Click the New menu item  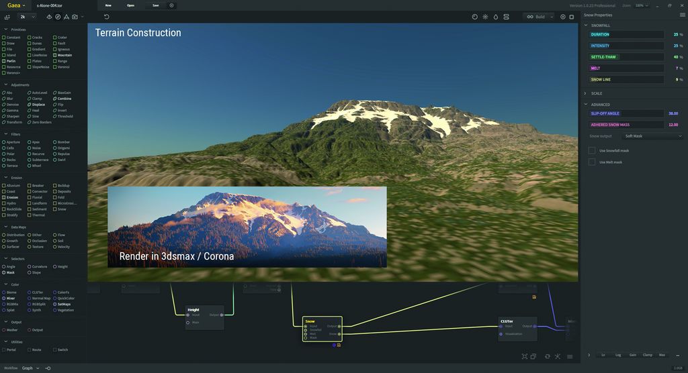(108, 5)
